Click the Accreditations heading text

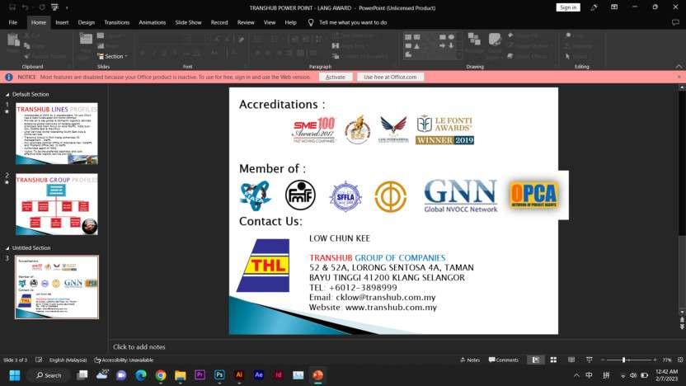pos(282,104)
